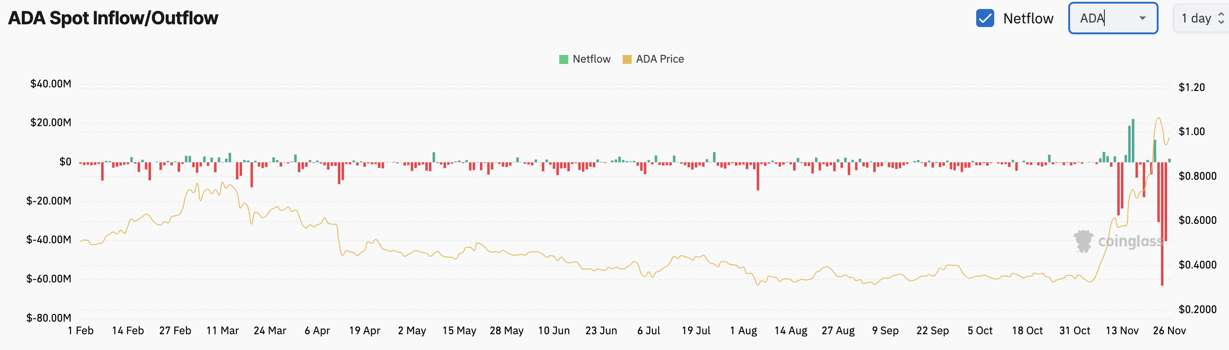This screenshot has height=350, width=1229.
Task: Uncheck the blue Netflow checkbox
Action: (x=985, y=18)
